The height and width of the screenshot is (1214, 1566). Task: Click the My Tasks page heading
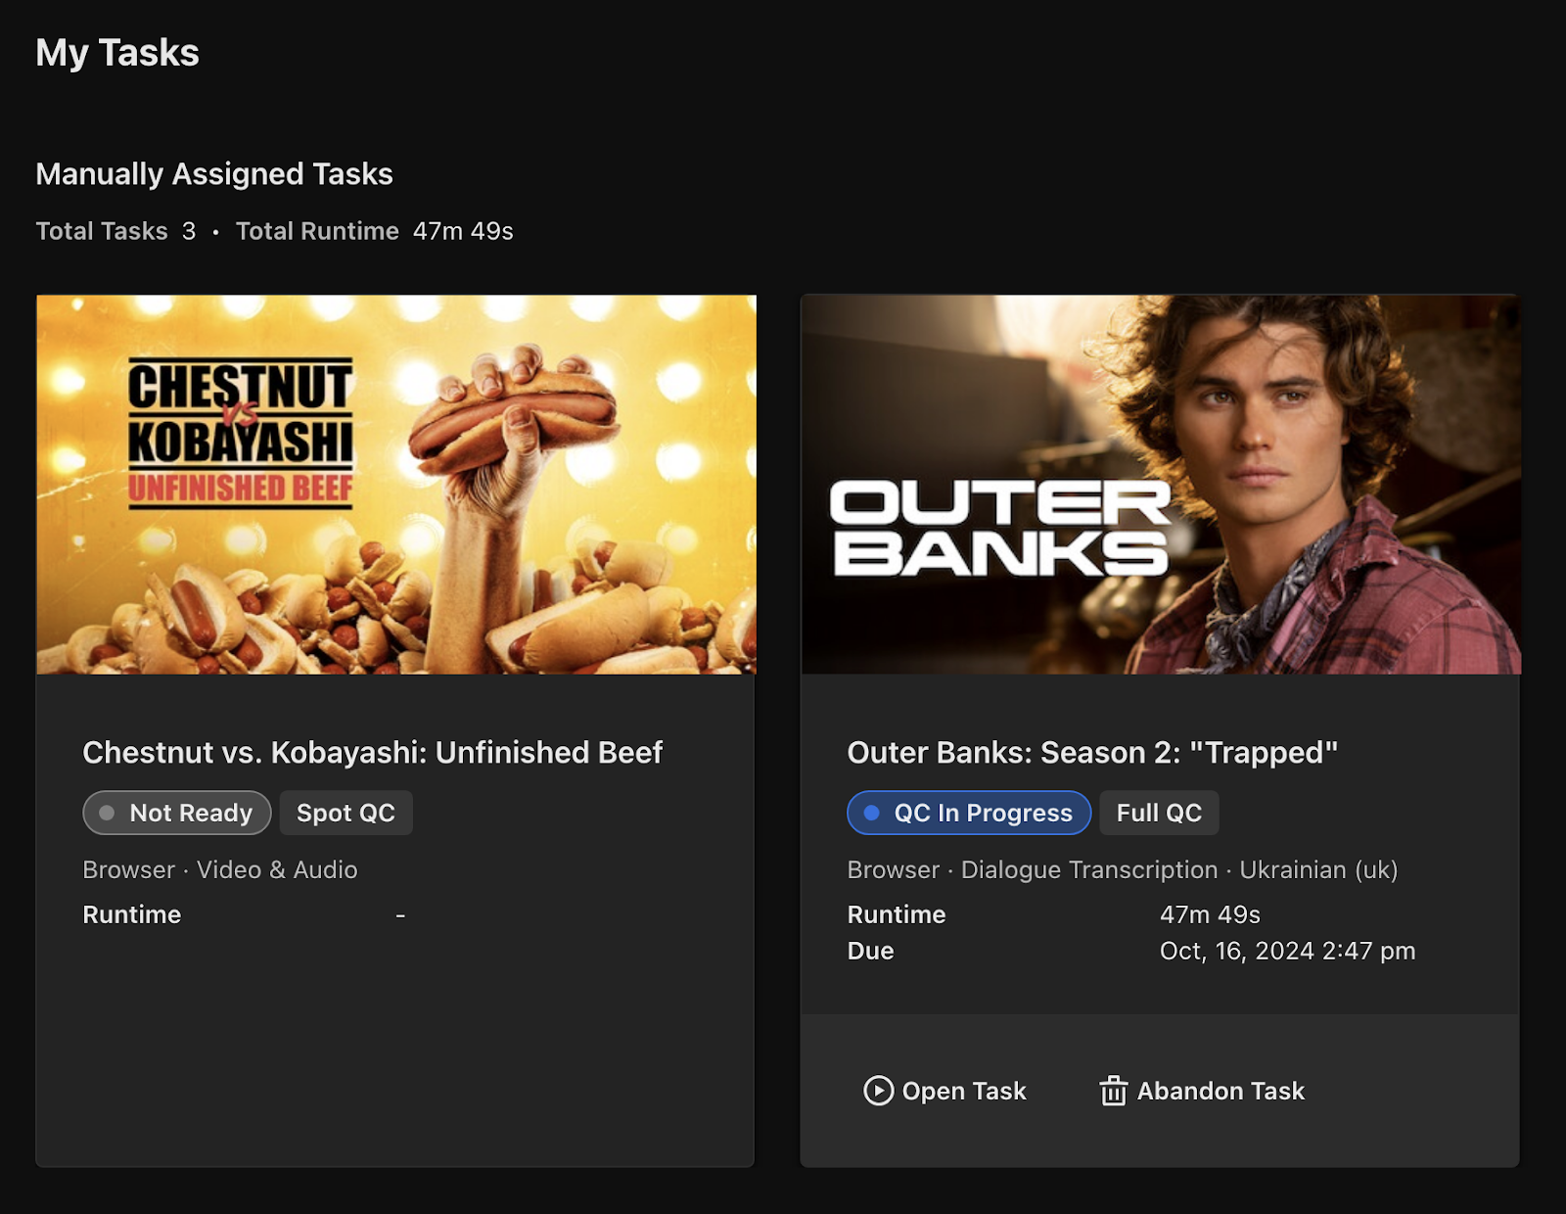[117, 53]
